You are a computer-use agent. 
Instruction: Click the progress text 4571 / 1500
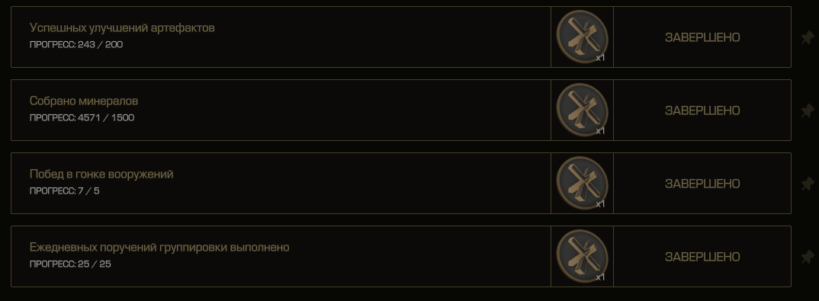click(x=82, y=118)
